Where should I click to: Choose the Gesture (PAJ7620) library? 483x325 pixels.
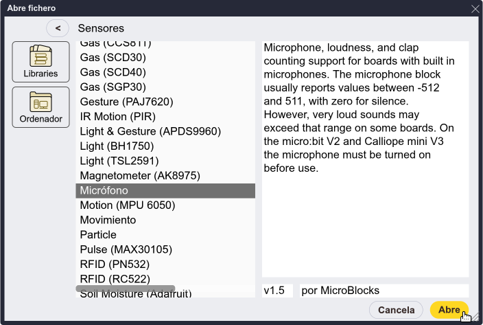point(165,102)
